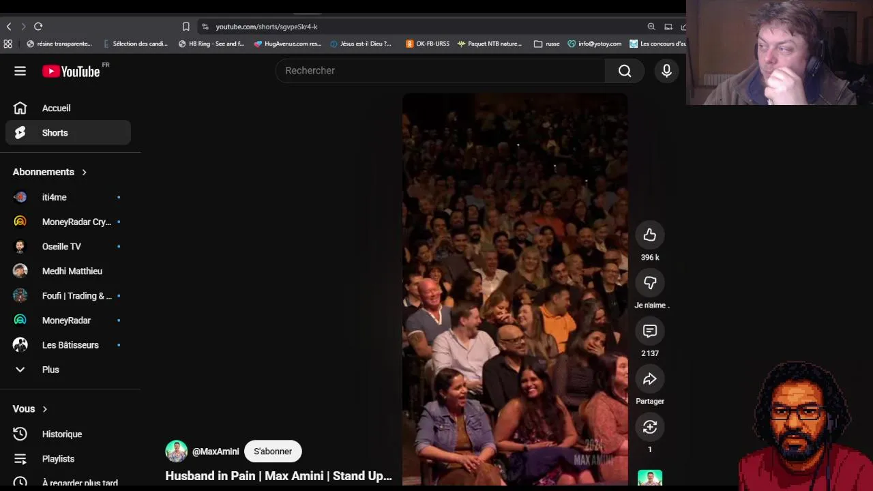Go to Accueil in sidebar
This screenshot has height=491, width=873.
(68, 108)
